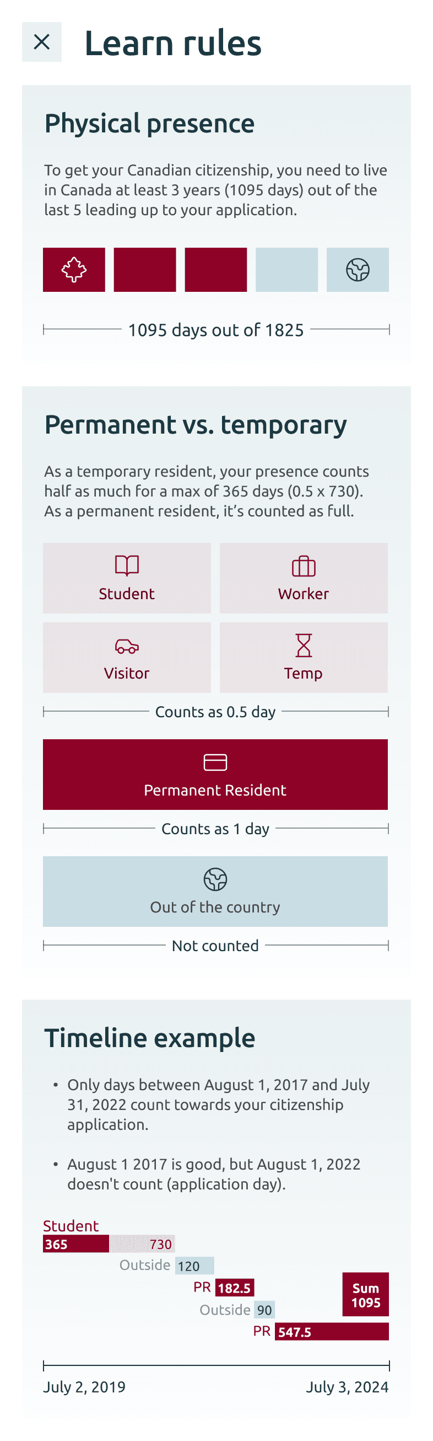
Task: Click the Out of the country label
Action: [215, 907]
